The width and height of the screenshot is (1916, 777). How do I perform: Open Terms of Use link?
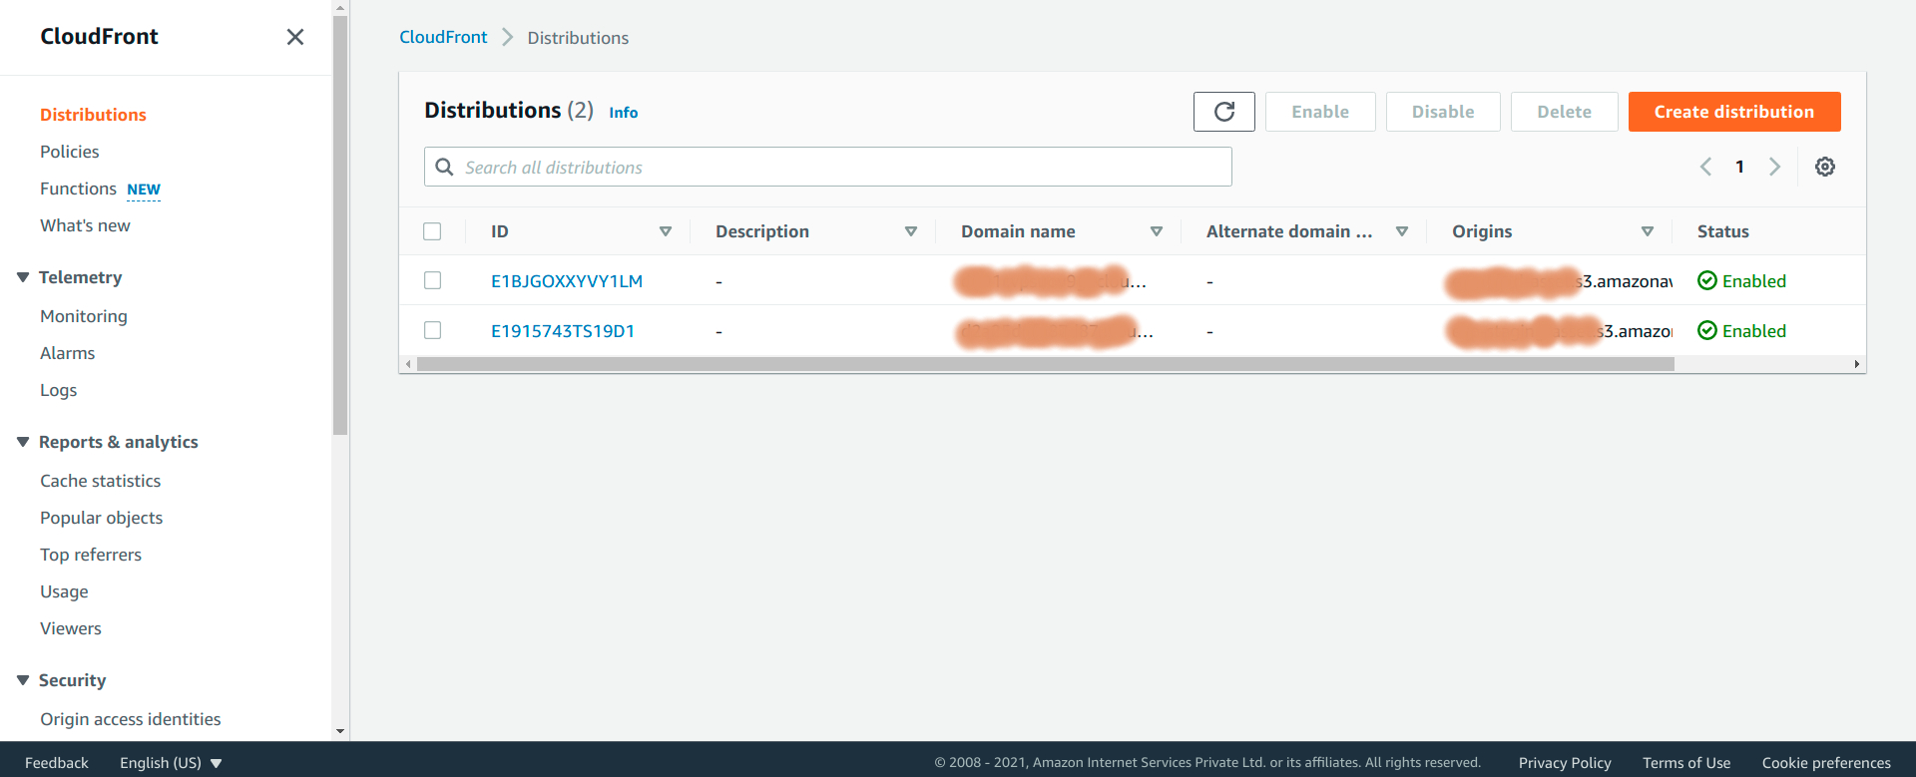1686,763
